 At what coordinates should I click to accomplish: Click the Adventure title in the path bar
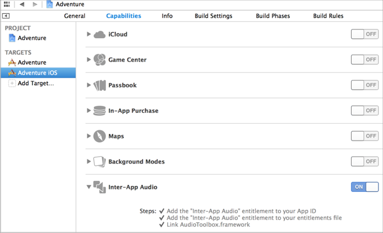70,4
